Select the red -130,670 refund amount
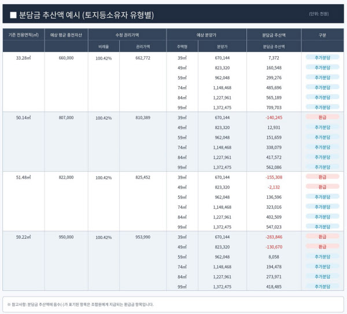 click(x=274, y=247)
